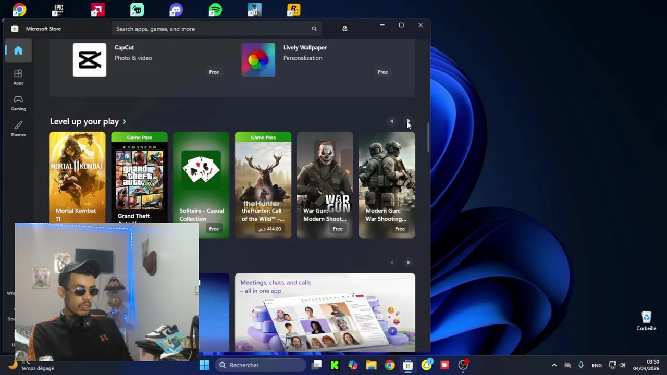Open Epic Games desktop shortcut
This screenshot has width=667, height=375.
(x=58, y=9)
